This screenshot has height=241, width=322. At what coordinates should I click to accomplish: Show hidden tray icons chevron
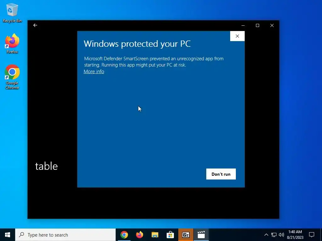coord(266,235)
